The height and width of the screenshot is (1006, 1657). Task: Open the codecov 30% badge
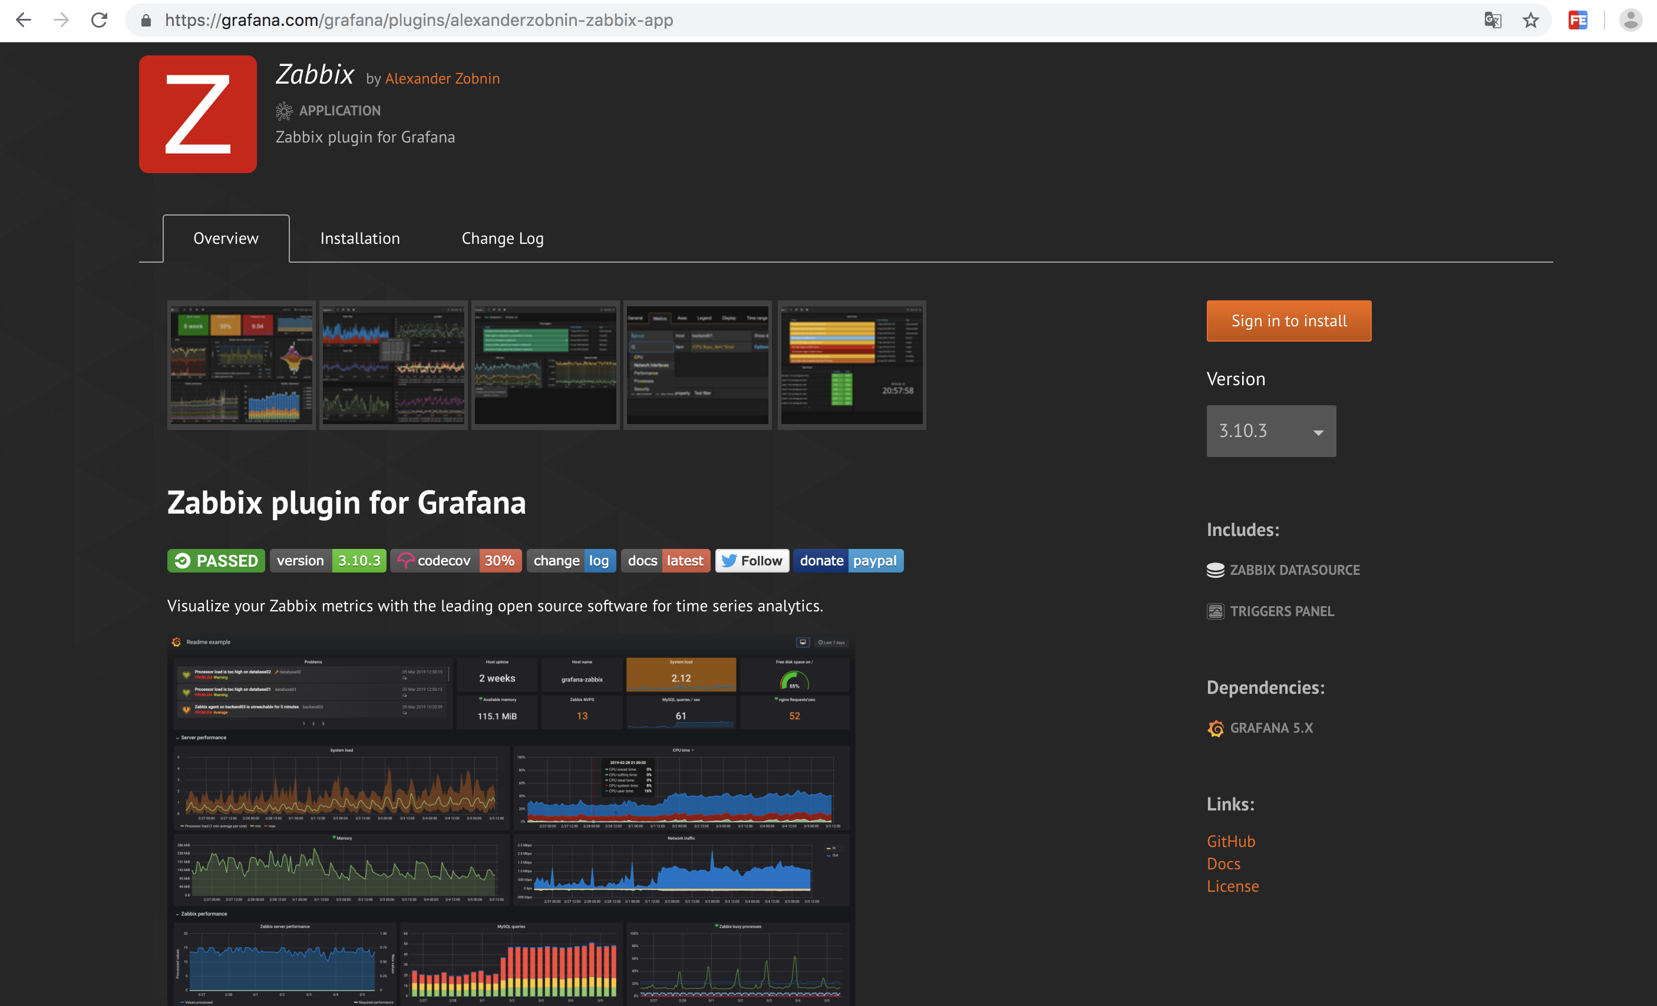[457, 561]
